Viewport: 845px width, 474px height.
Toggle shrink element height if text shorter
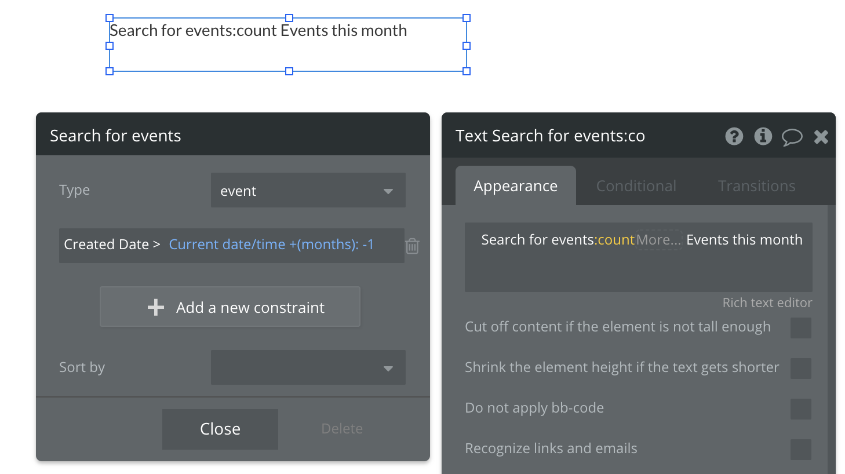[800, 369]
